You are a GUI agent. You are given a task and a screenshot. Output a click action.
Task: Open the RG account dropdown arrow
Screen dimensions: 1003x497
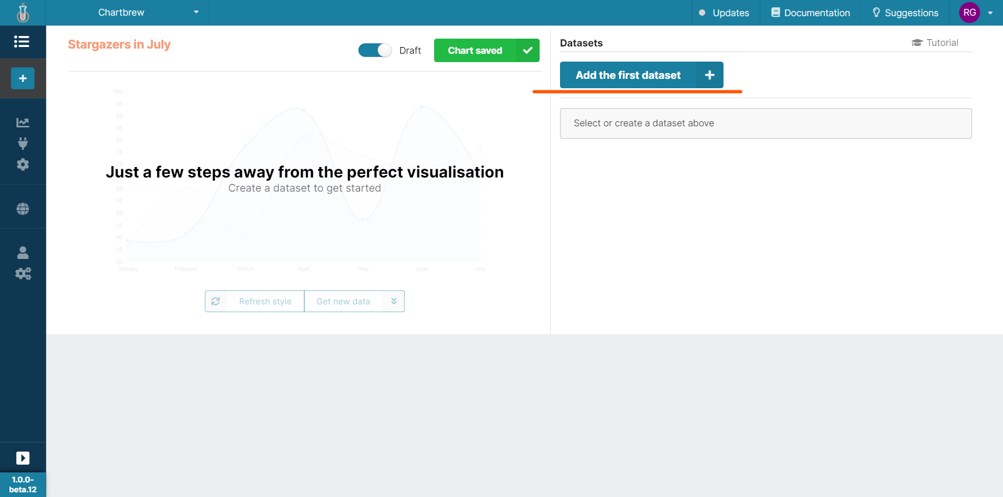(x=991, y=13)
